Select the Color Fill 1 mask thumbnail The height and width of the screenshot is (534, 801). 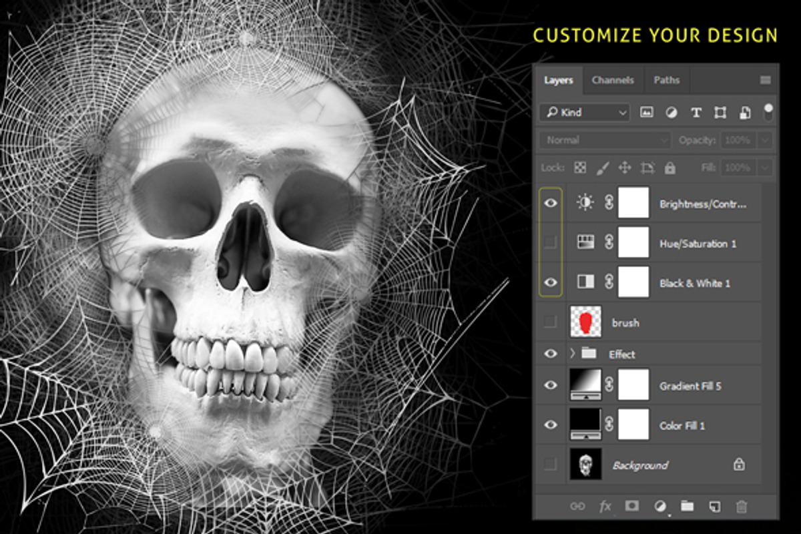(633, 425)
